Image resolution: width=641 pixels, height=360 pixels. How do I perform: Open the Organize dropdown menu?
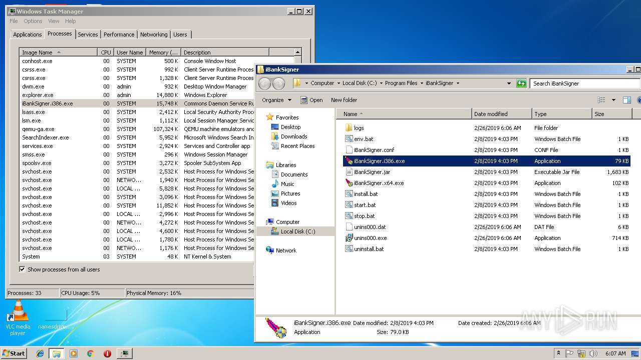pos(276,100)
